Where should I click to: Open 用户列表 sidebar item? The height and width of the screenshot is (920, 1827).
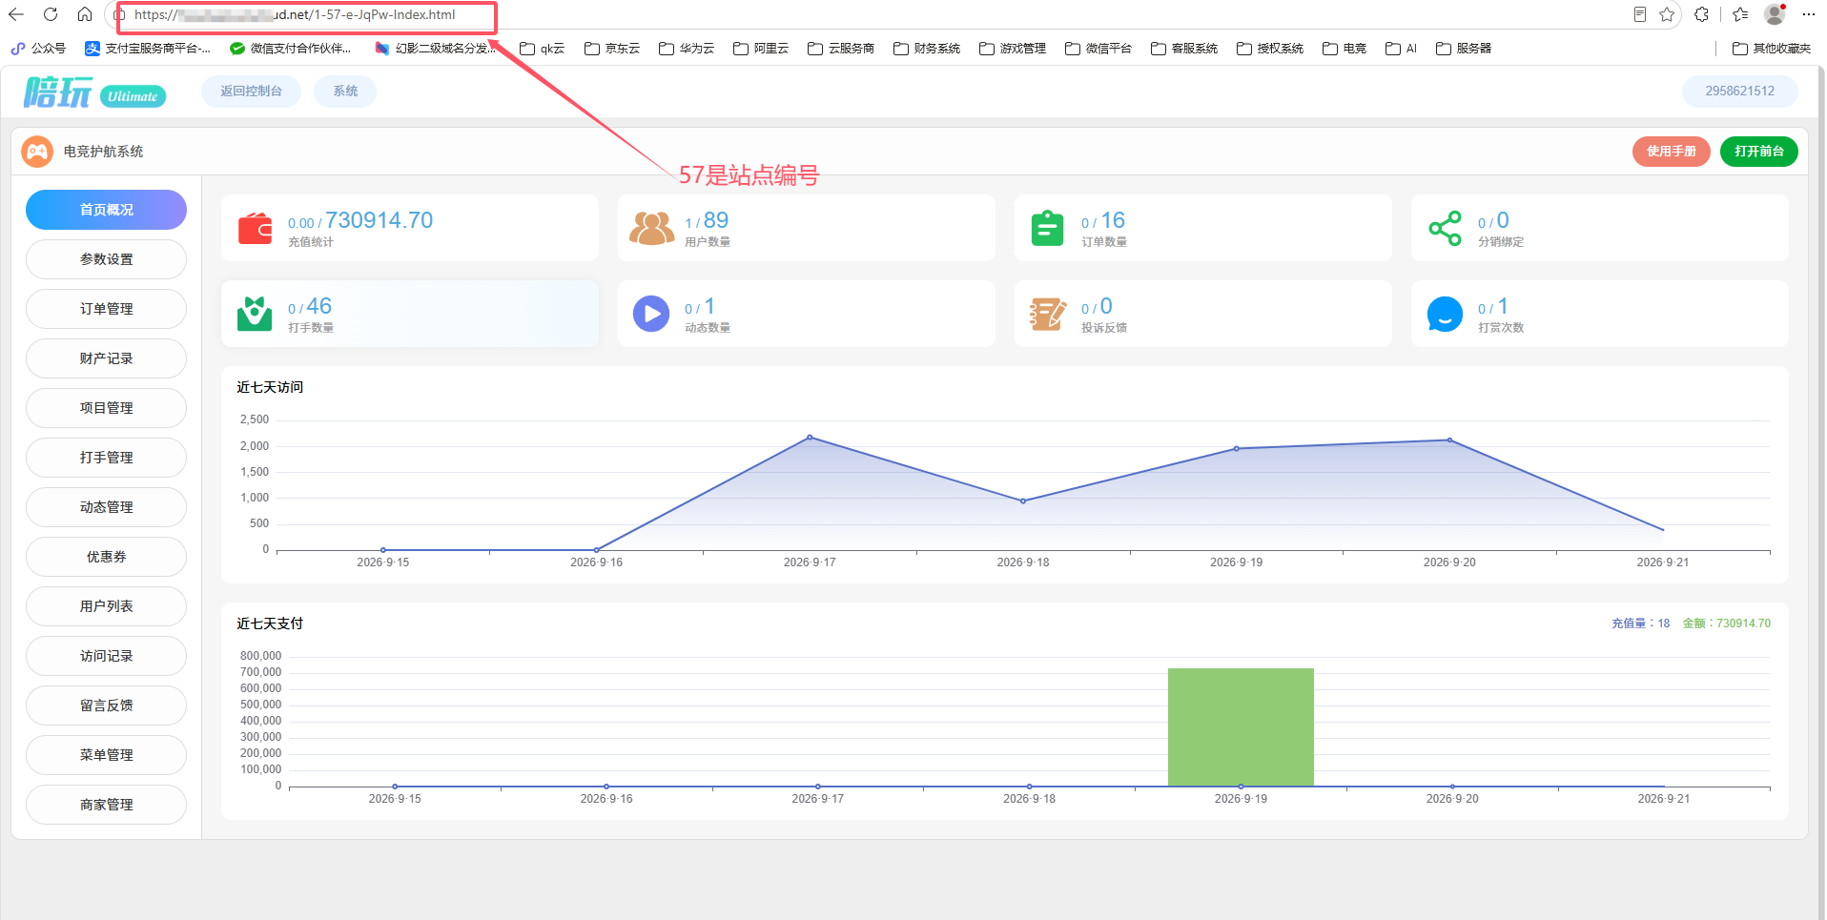106,606
